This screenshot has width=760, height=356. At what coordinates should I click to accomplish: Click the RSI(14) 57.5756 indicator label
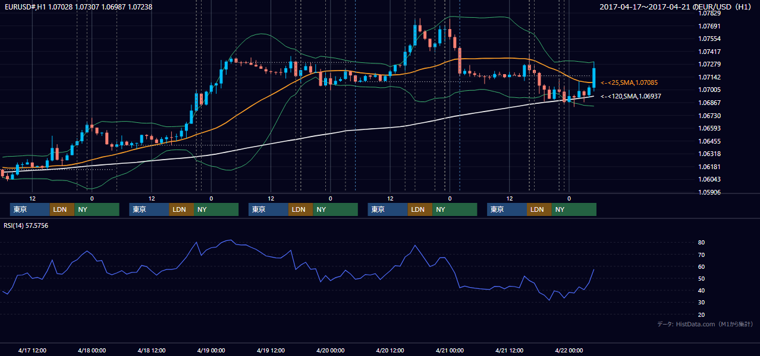[x=26, y=225]
